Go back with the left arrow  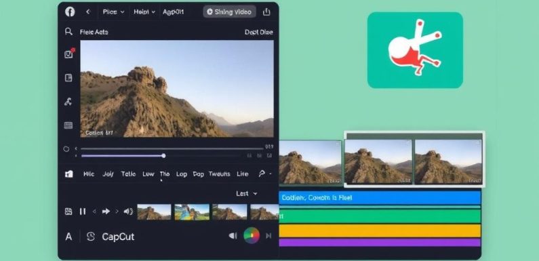point(88,12)
